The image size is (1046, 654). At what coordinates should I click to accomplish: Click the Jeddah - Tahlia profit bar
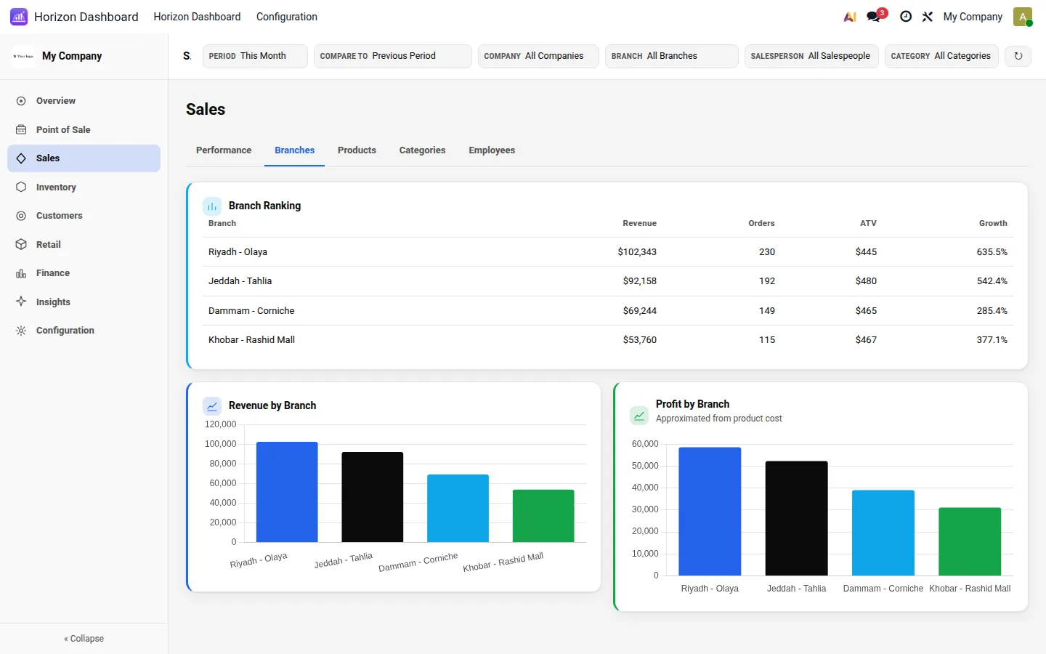(x=796, y=518)
